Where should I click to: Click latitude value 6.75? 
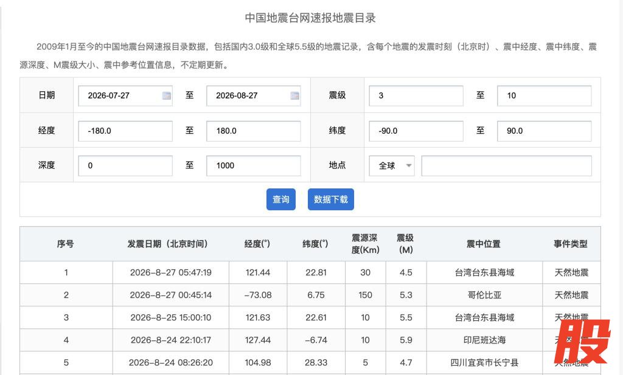(316, 295)
